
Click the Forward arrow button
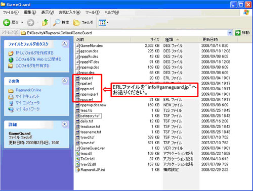click(x=30, y=22)
